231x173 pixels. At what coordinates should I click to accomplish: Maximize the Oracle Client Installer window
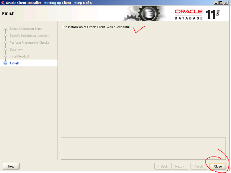221,3
